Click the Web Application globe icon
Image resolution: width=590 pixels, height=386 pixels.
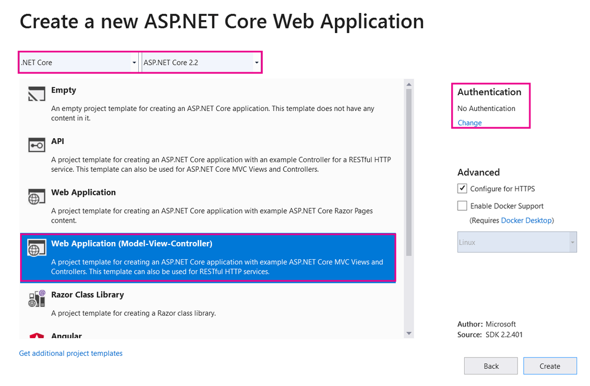[36, 195]
